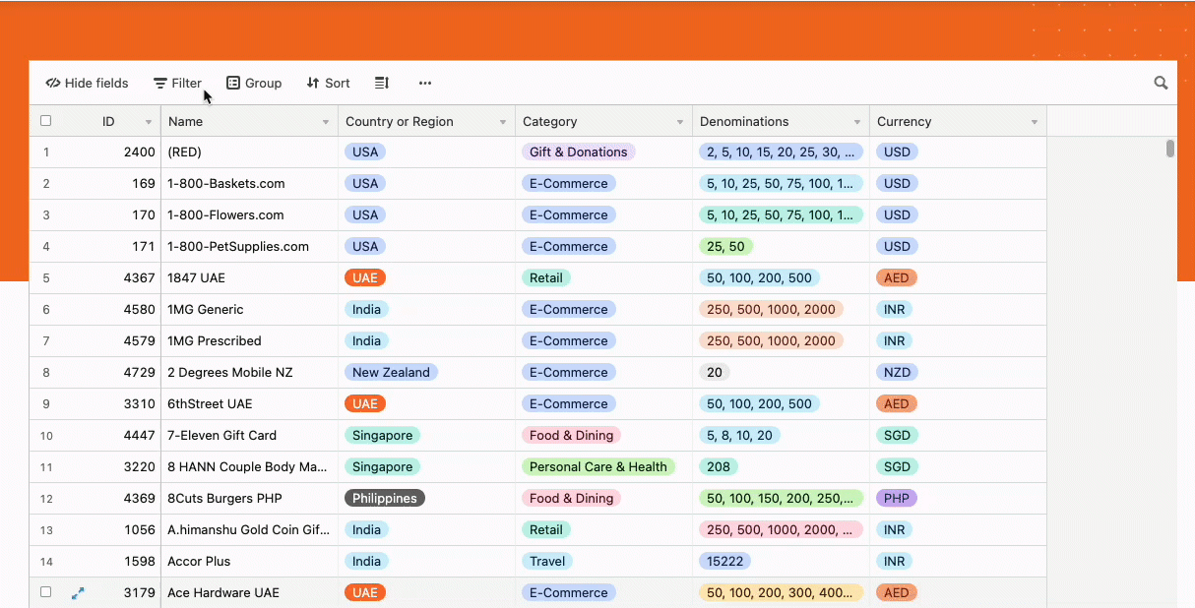Expand the Ace Hardware UAE record
The width and height of the screenshot is (1195, 608).
[78, 593]
